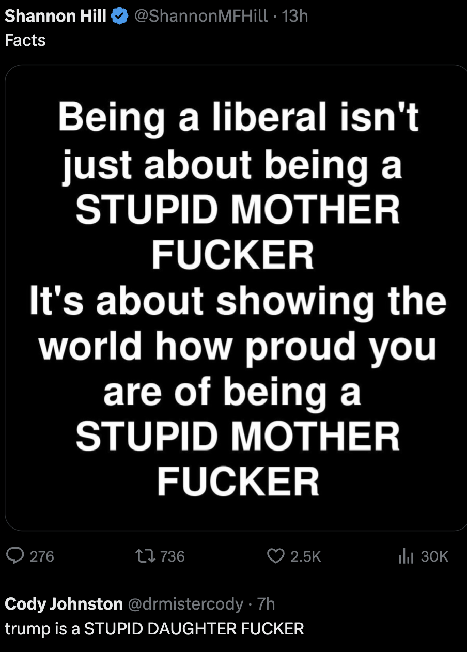Viewport: 467px width, 652px height.
Task: Click the 276 replies count
Action: click(42, 556)
